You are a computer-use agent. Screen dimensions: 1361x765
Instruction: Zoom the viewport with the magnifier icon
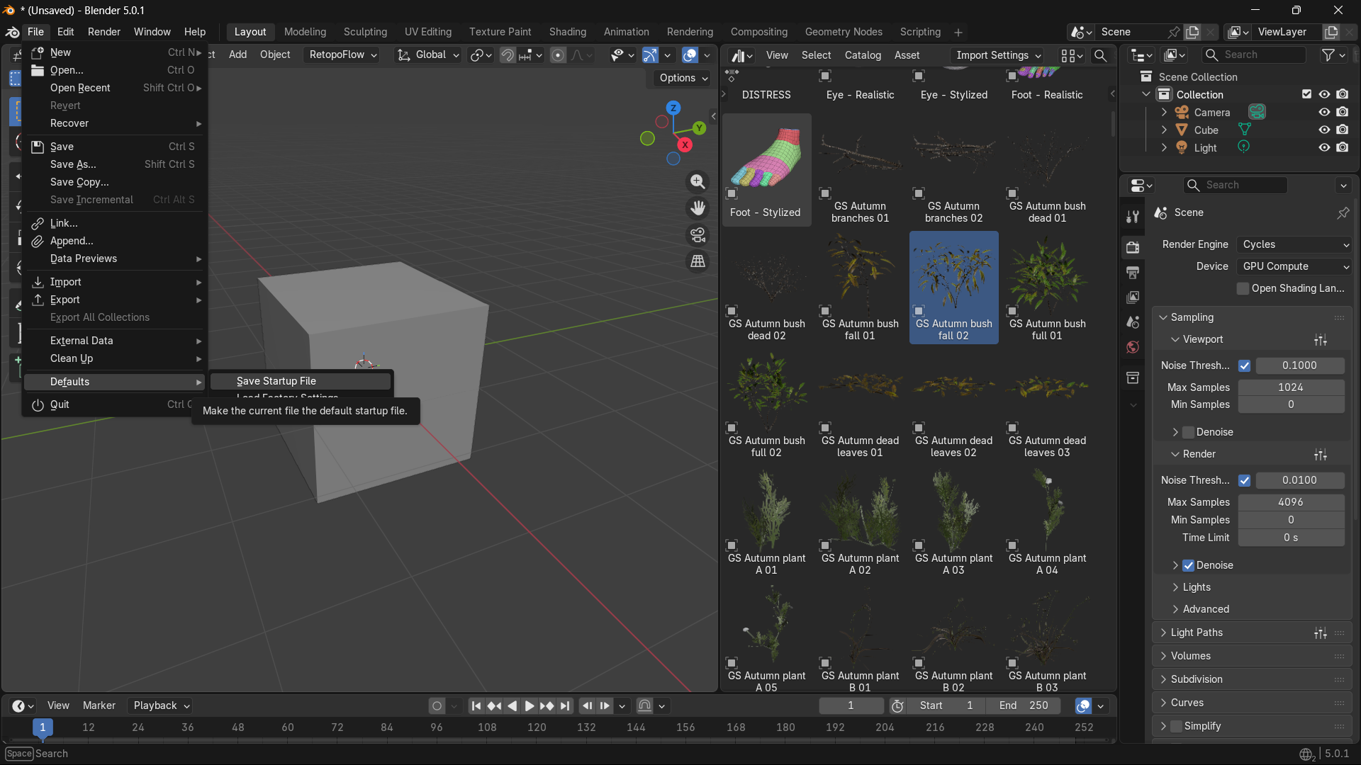pos(698,181)
